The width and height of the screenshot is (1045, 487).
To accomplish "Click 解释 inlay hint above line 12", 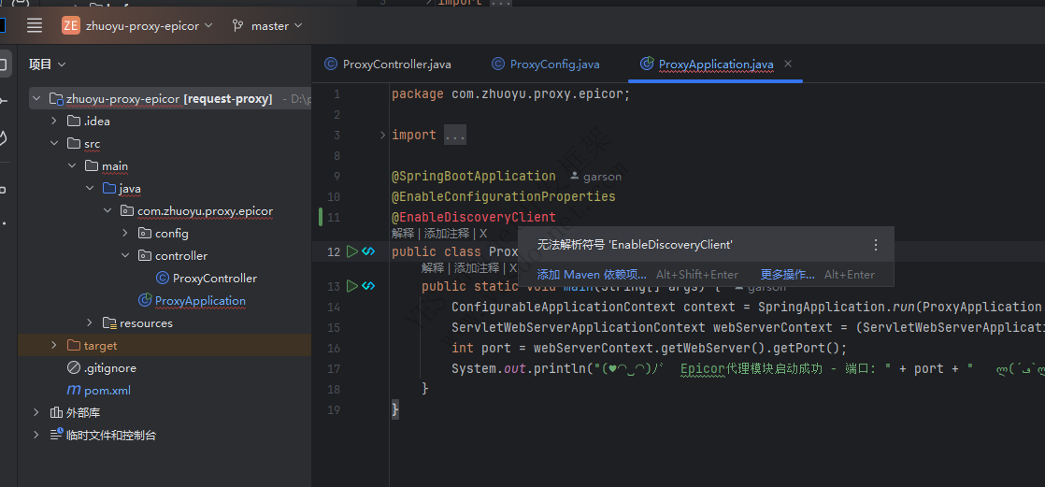I will [x=403, y=233].
